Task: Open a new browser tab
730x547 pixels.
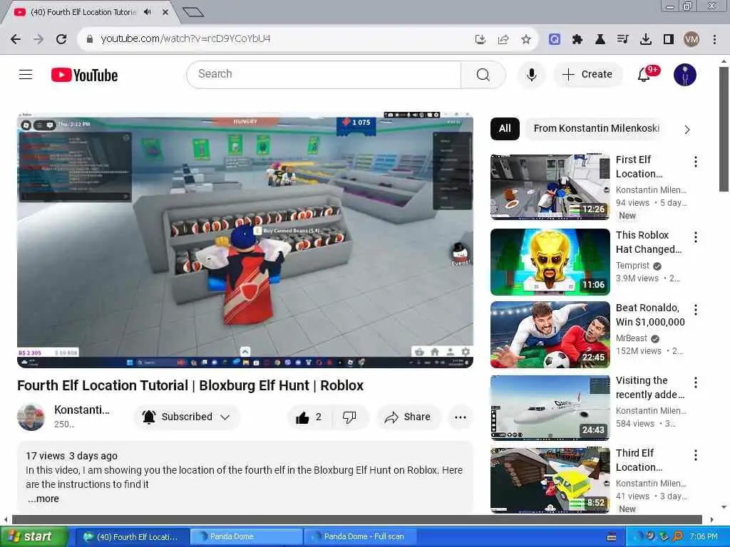Action: [x=192, y=12]
